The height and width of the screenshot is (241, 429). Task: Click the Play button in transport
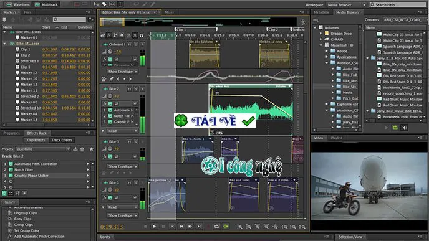tap(154, 227)
